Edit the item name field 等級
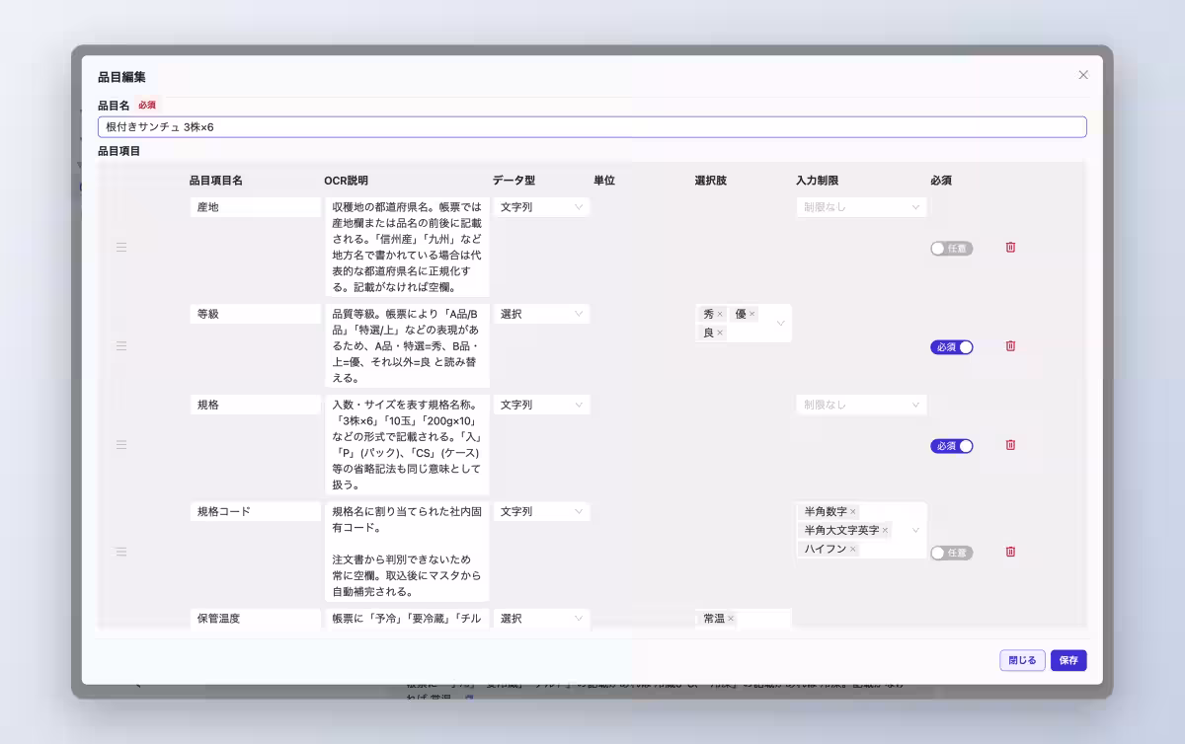 [255, 314]
